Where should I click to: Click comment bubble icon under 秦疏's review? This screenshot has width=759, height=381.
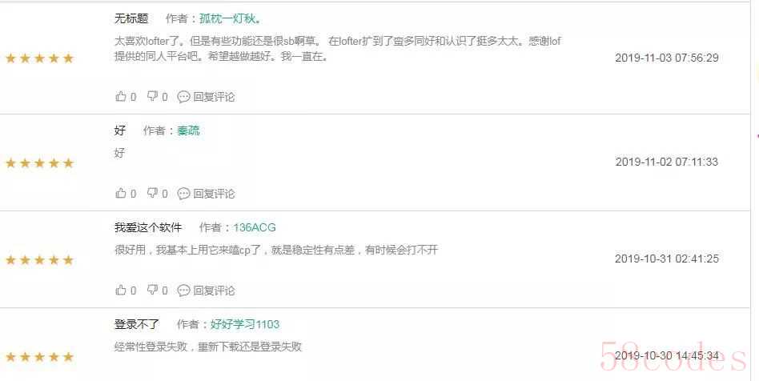click(x=183, y=194)
